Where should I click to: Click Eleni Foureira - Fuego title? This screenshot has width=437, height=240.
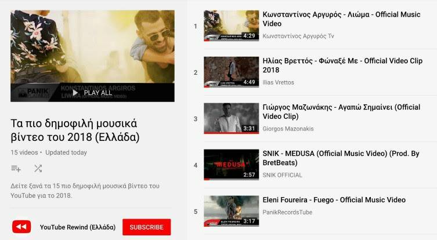(x=334, y=200)
